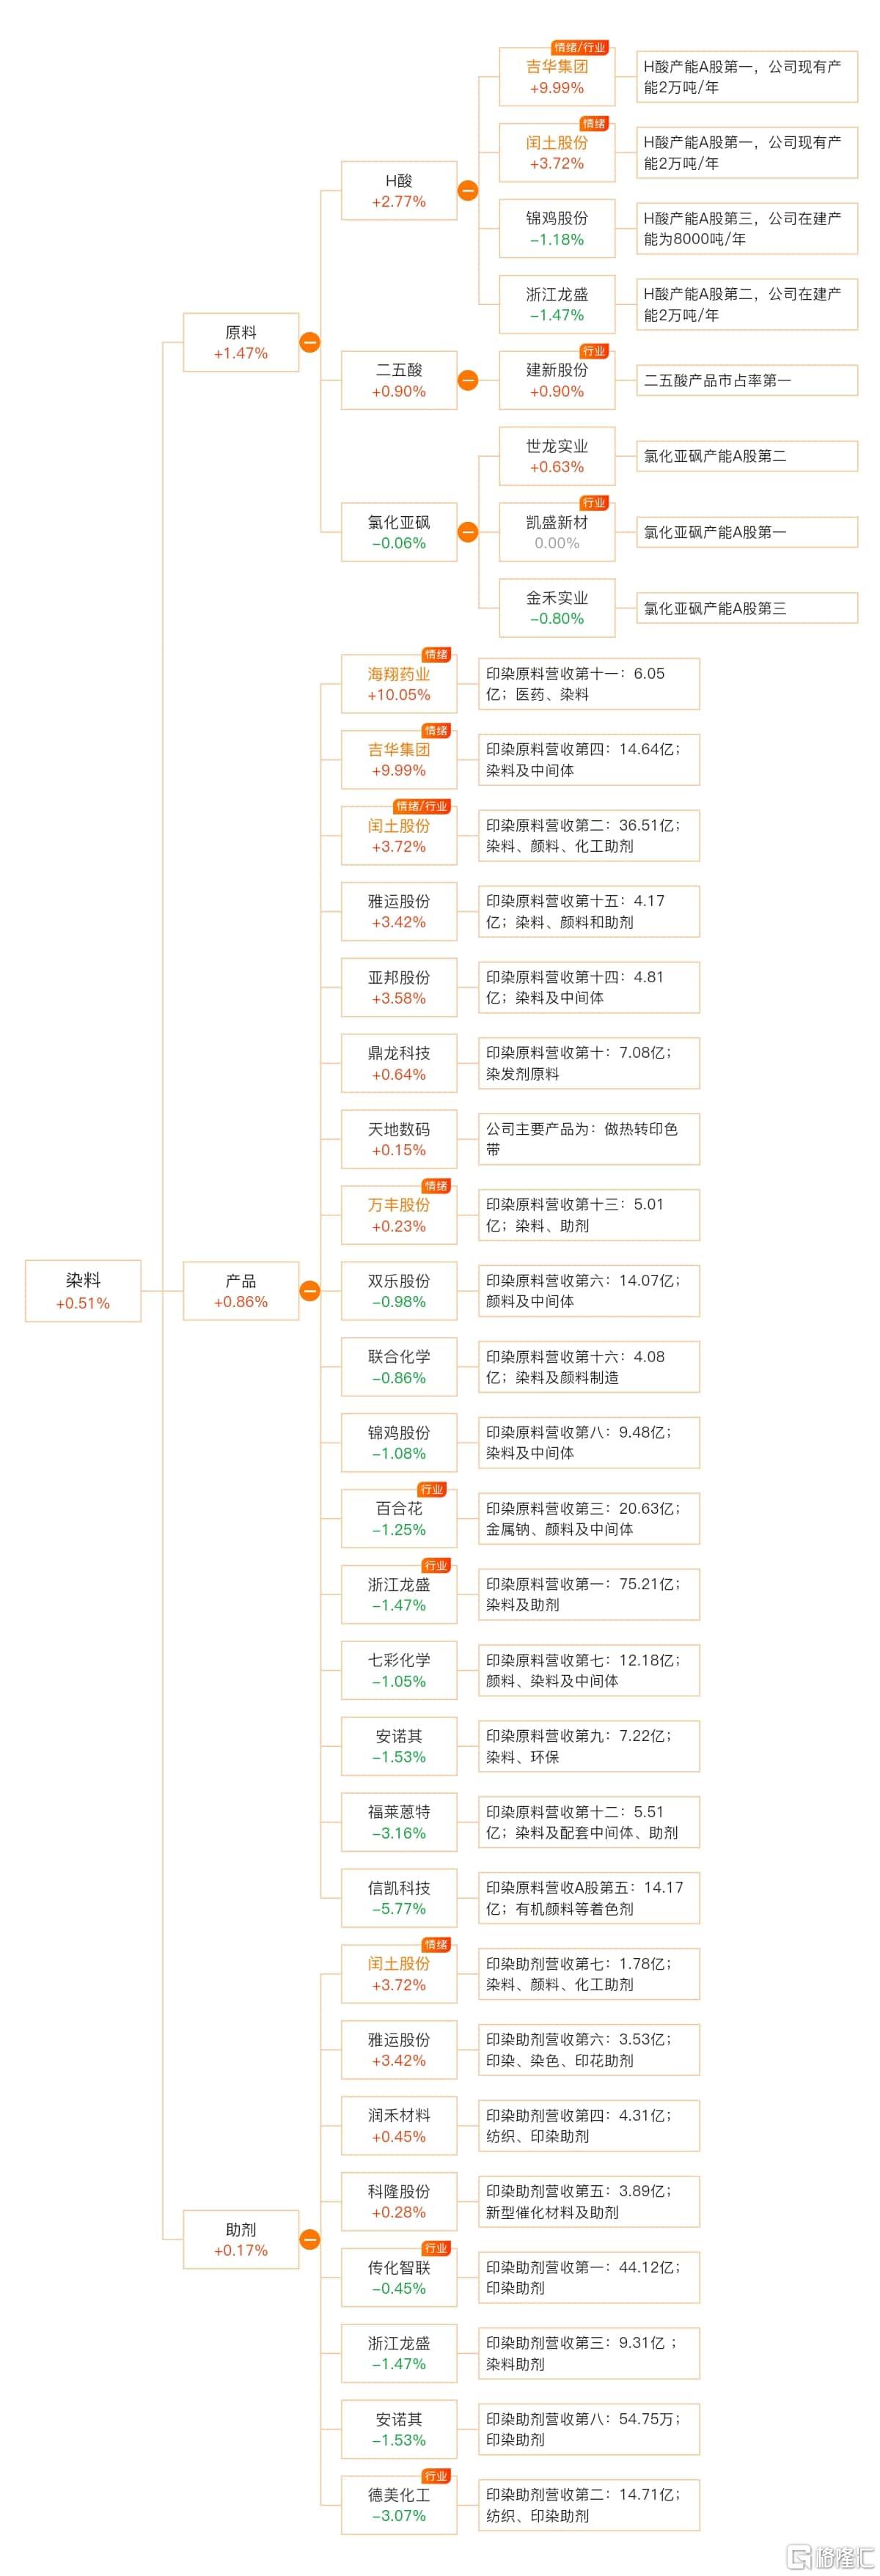This screenshot has width=880, height=2576.
Task: Collapse the 产品 branch minus button
Action: (310, 1291)
